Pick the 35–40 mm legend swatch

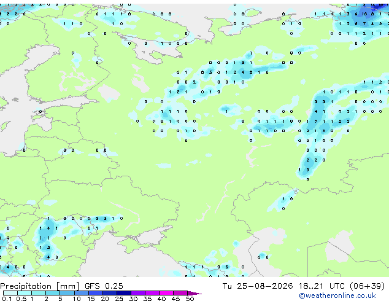152,293
